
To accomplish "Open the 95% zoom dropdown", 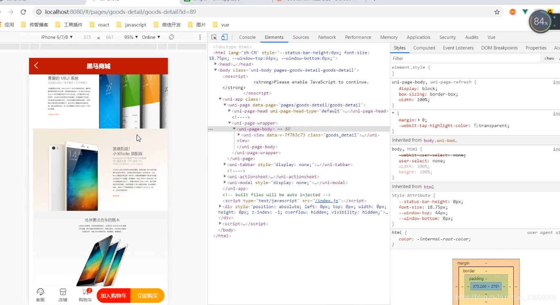I will [x=131, y=37].
